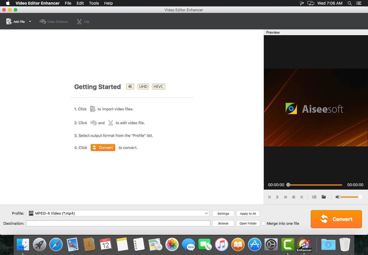Open iTunes from the Dock
368x255 pixels.
pyautogui.click(x=221, y=245)
